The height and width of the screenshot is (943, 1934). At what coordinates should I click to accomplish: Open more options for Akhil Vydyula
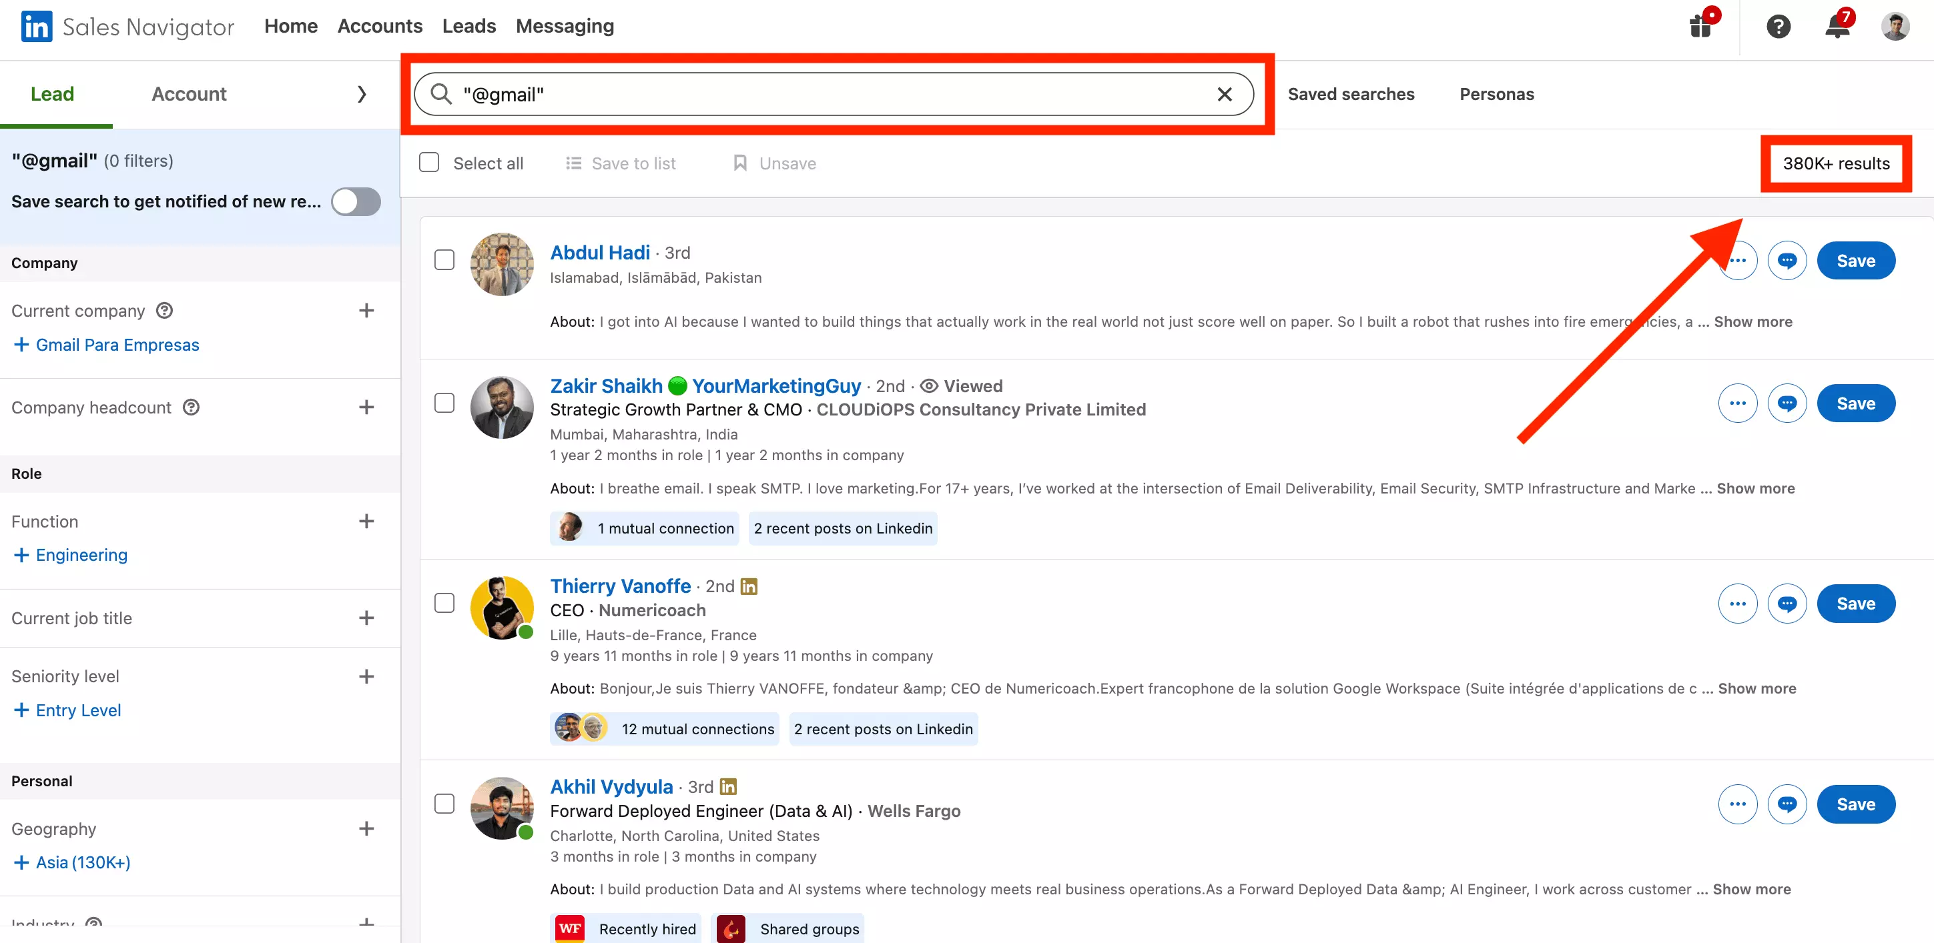1737,804
